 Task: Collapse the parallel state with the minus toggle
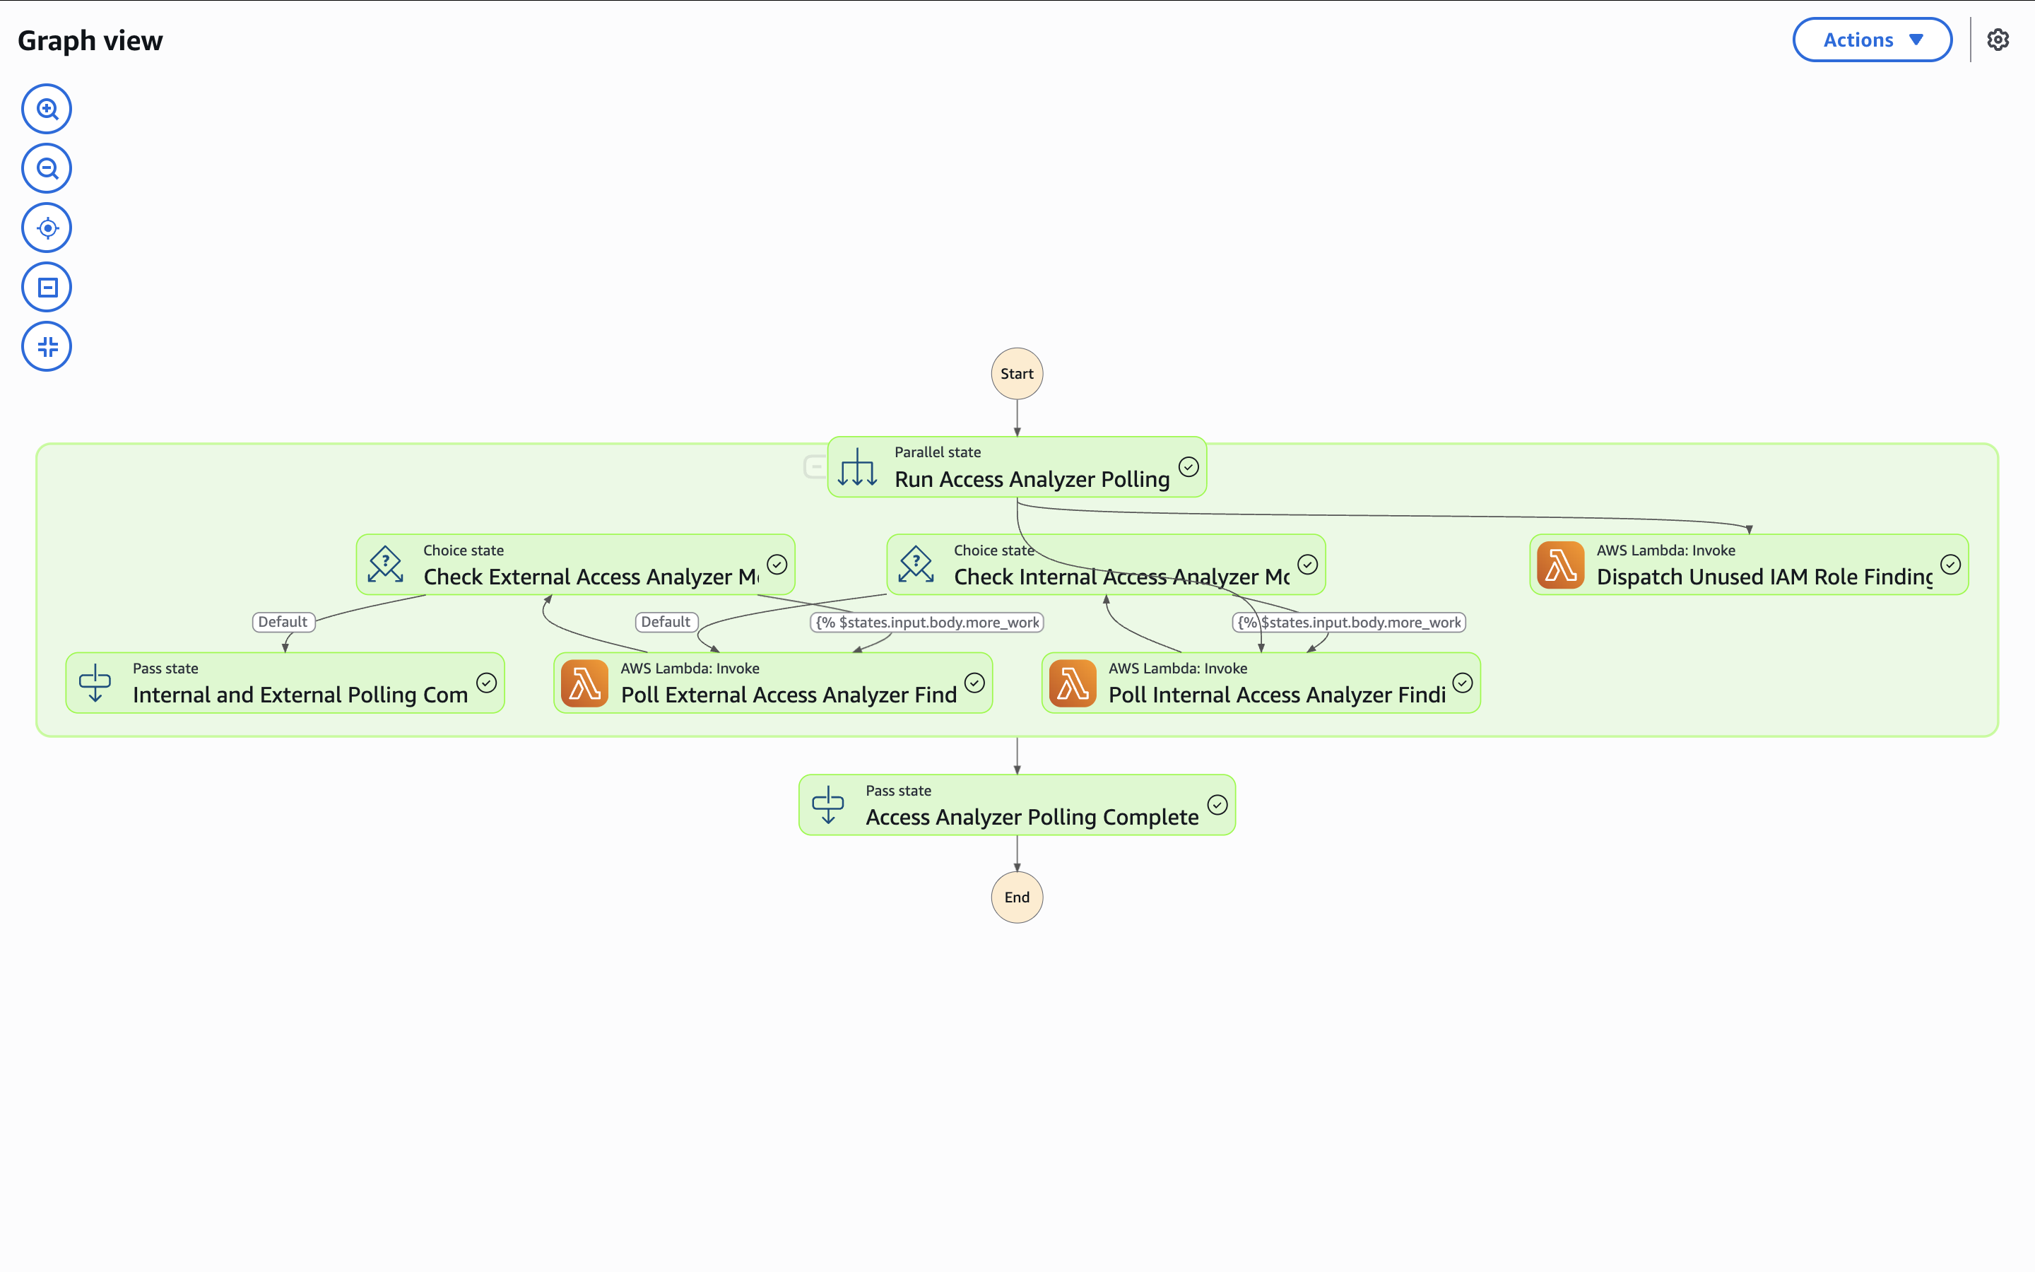[x=815, y=466]
